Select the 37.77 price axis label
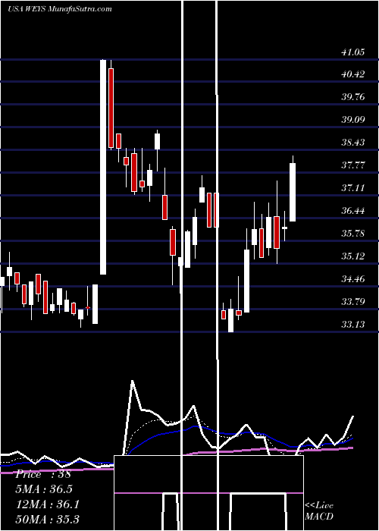This screenshot has width=379, height=531. 352,165
